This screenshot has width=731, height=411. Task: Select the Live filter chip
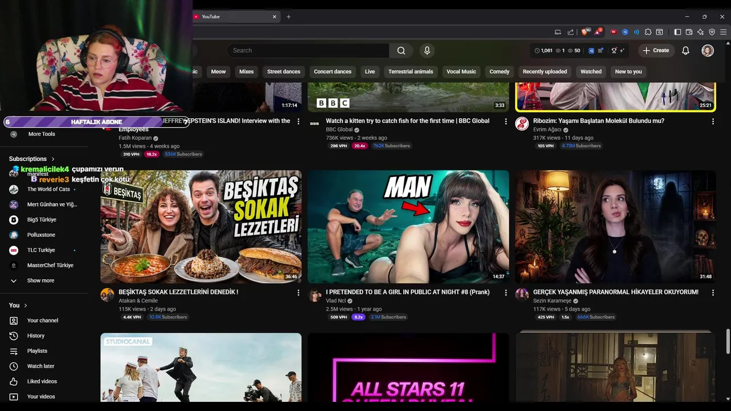tap(370, 71)
